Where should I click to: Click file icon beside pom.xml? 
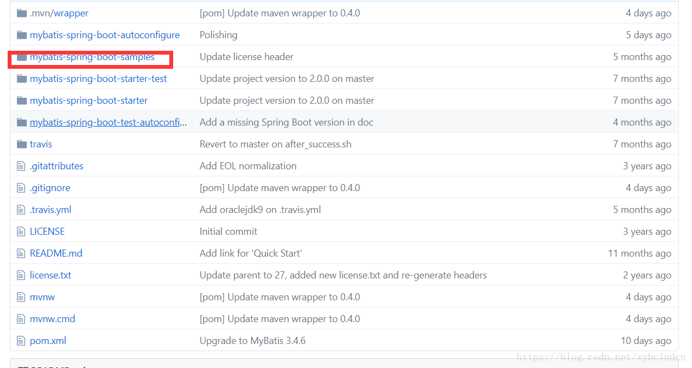click(x=21, y=341)
